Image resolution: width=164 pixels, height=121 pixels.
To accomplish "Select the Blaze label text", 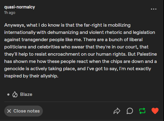I will (x=26, y=94).
